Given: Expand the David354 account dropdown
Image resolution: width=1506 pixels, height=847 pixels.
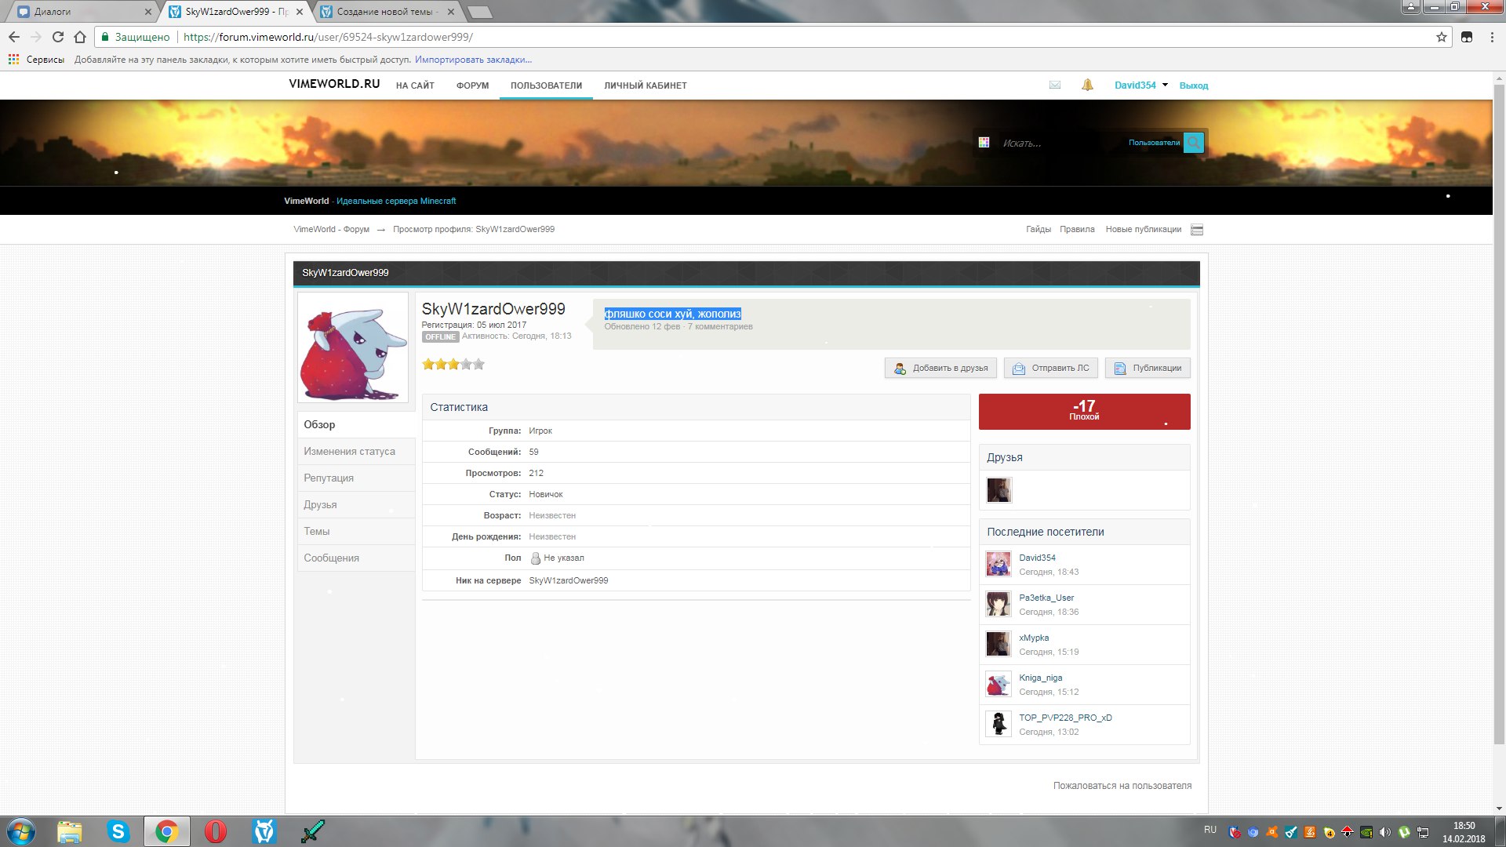Looking at the screenshot, I should tap(1140, 85).
